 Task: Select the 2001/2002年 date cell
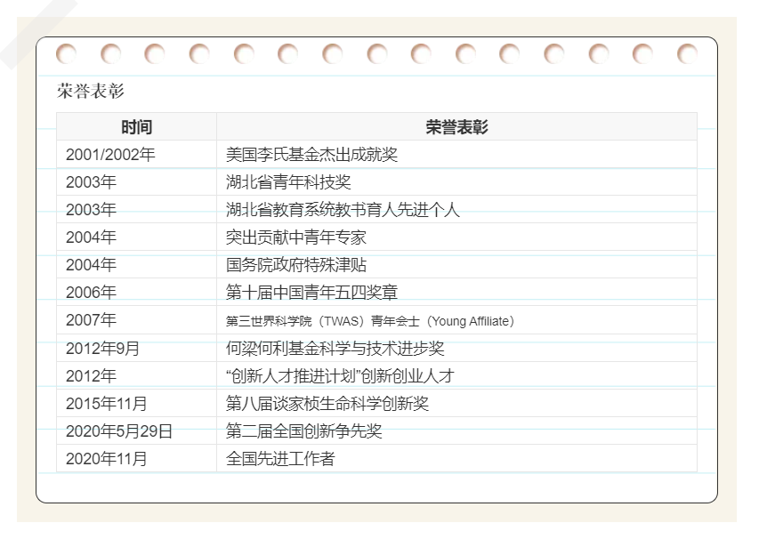[x=110, y=155]
